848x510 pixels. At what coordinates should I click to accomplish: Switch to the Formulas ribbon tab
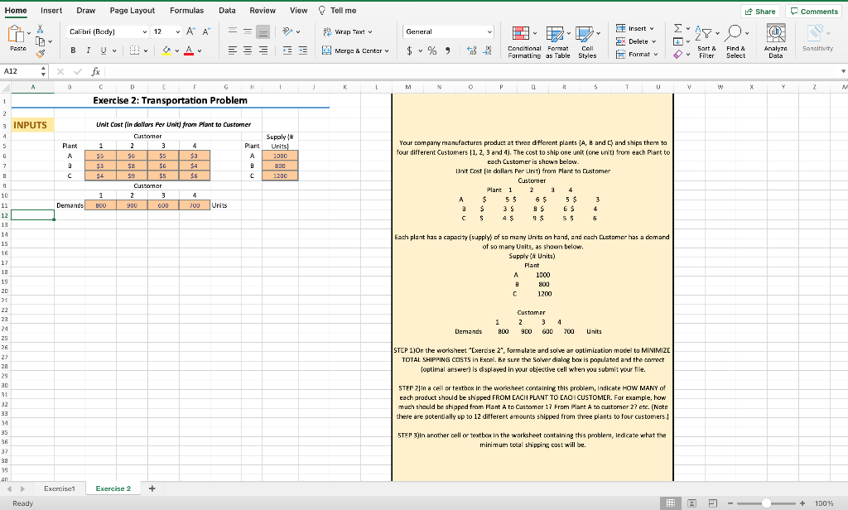(x=186, y=11)
